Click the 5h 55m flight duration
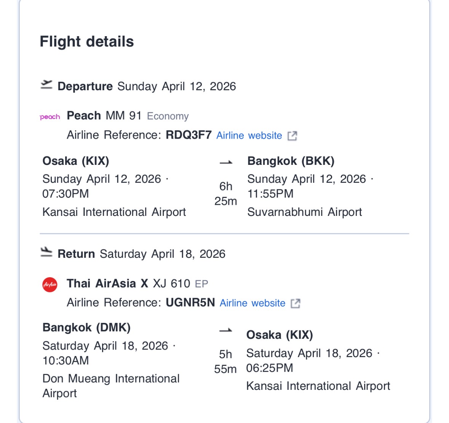Image resolution: width=449 pixels, height=423 pixels. (225, 361)
